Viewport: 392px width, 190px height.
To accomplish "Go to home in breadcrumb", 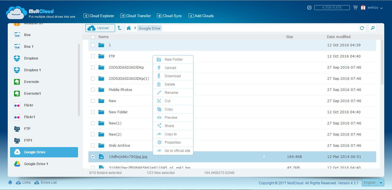I will (129, 28).
